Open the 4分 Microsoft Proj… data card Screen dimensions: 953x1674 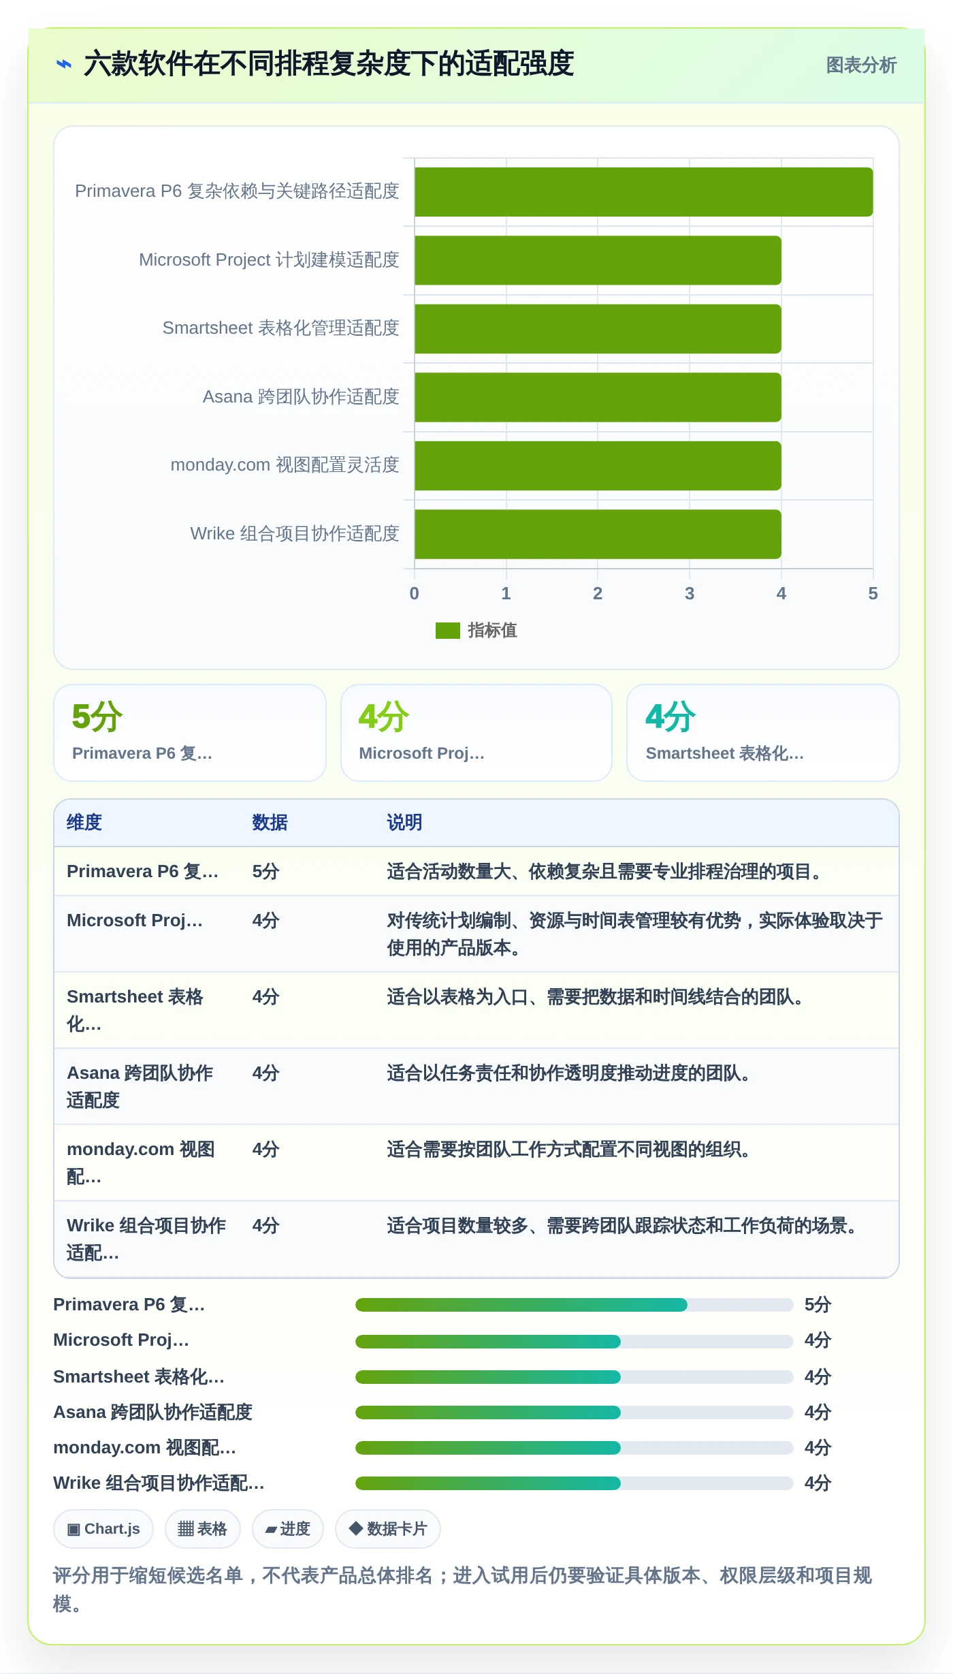476,733
